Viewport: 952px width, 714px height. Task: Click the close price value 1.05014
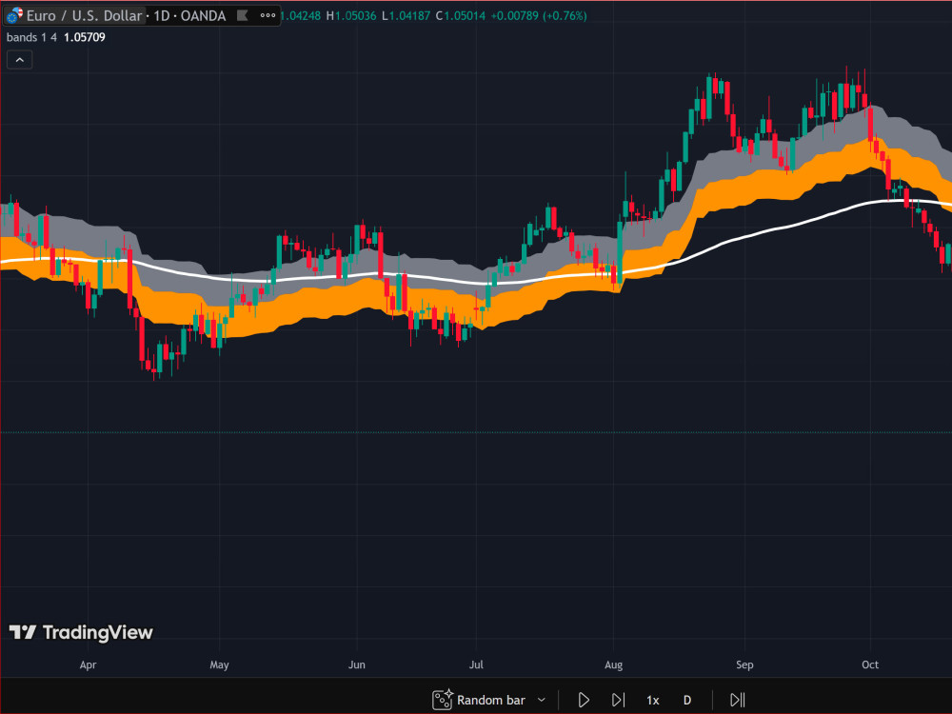click(465, 16)
